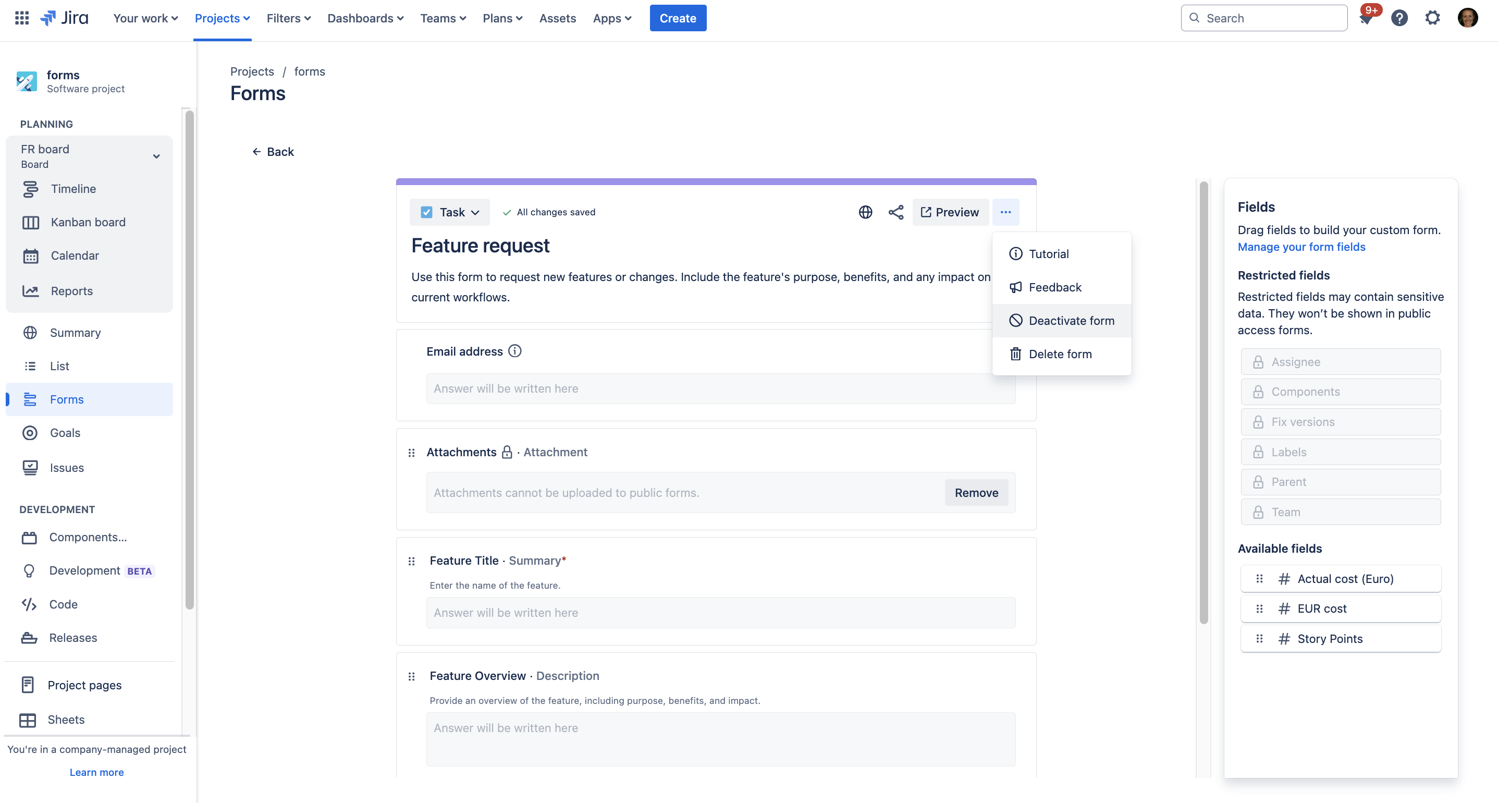Open the Timeline view in the sidebar

[x=73, y=189]
